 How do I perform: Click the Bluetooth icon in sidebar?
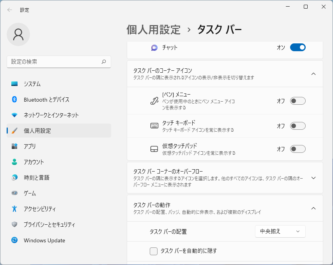click(14, 99)
